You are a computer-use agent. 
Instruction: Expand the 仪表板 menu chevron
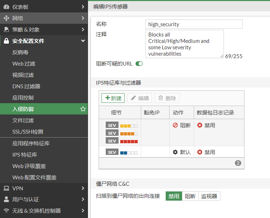coord(83,7)
